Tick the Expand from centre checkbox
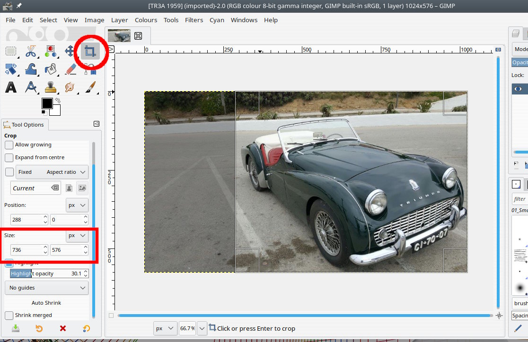The height and width of the screenshot is (342, 528). tap(9, 157)
